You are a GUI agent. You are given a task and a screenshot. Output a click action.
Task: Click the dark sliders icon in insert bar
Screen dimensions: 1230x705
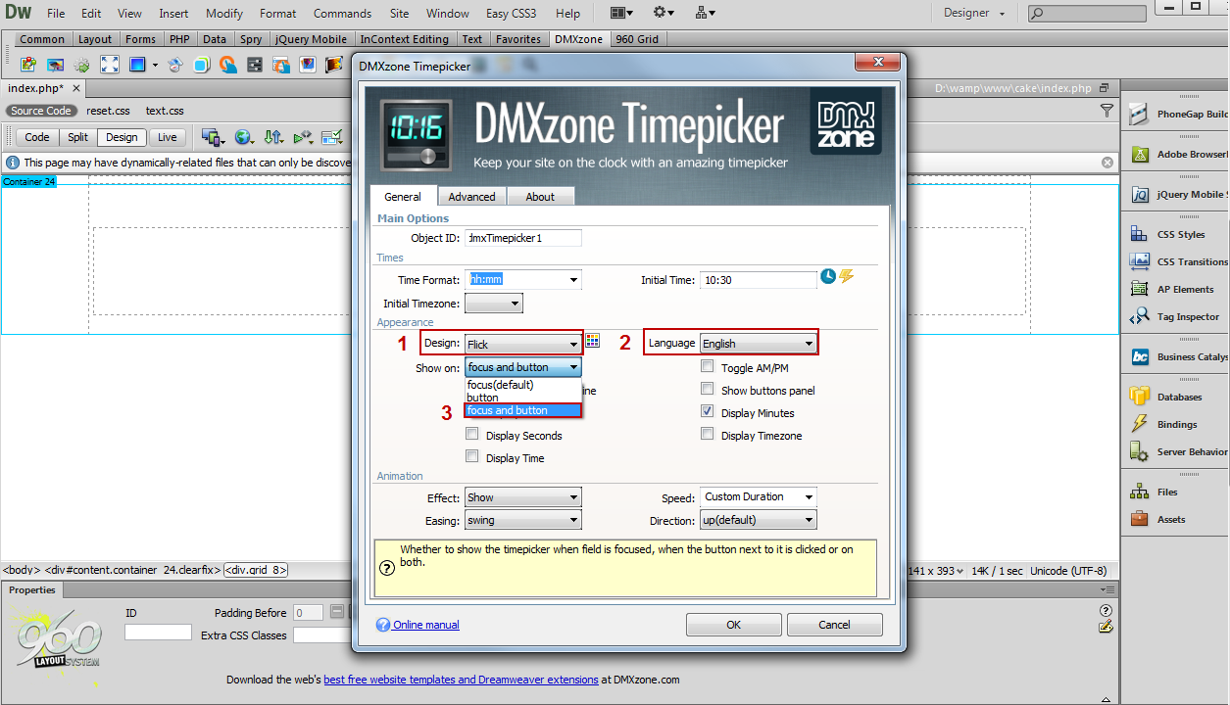coord(255,65)
